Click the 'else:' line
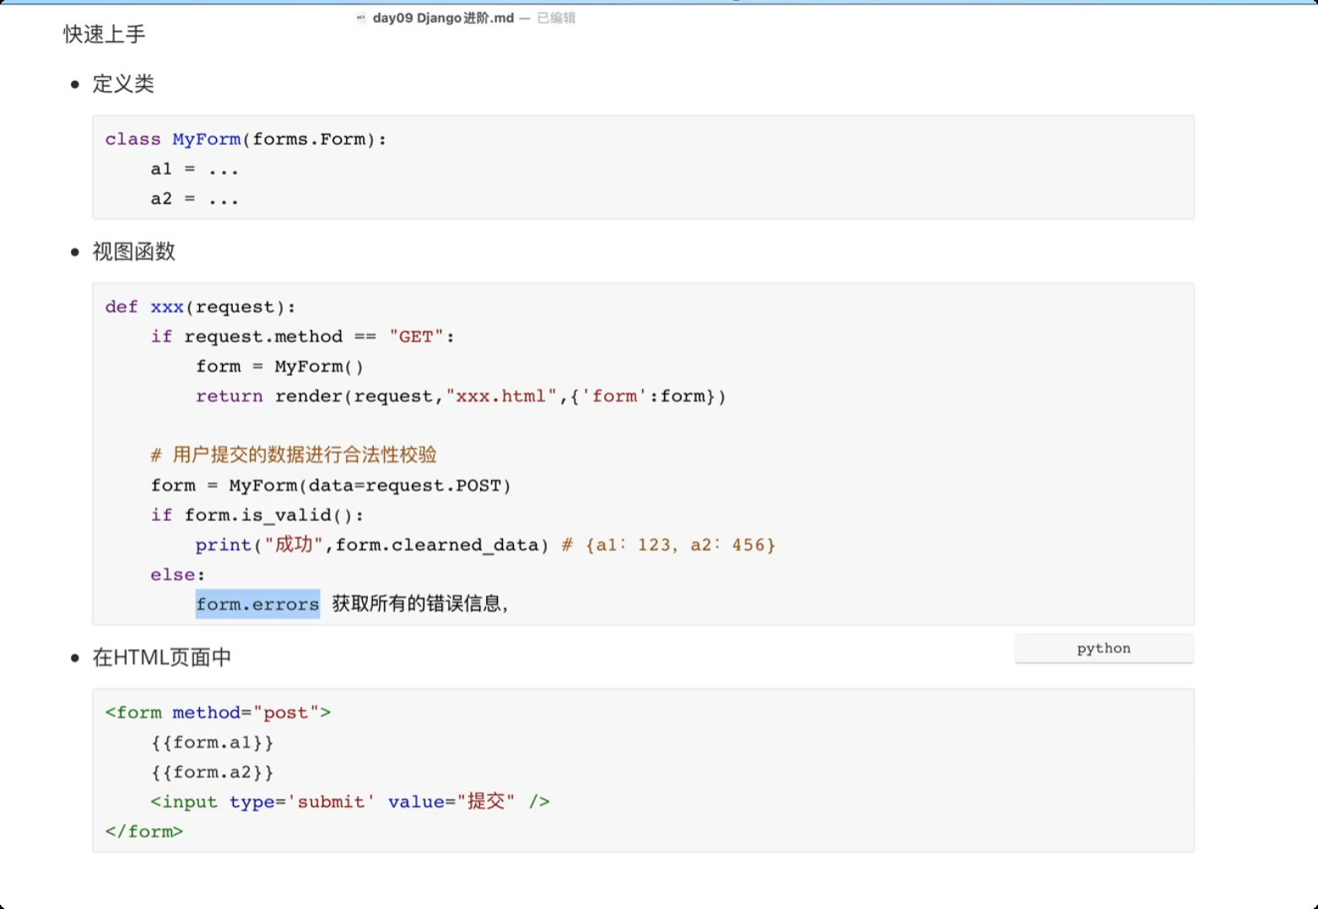This screenshot has height=909, width=1318. (178, 575)
